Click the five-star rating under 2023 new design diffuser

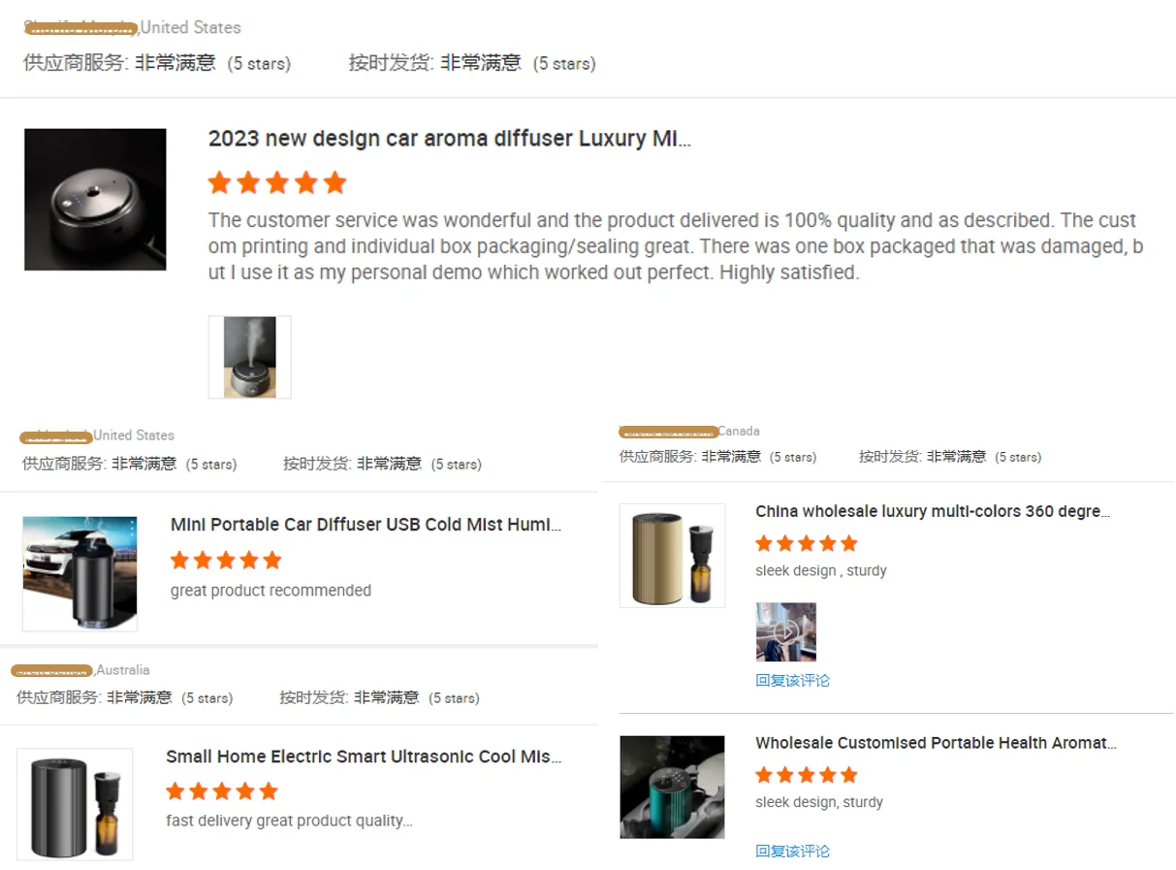pos(277,182)
